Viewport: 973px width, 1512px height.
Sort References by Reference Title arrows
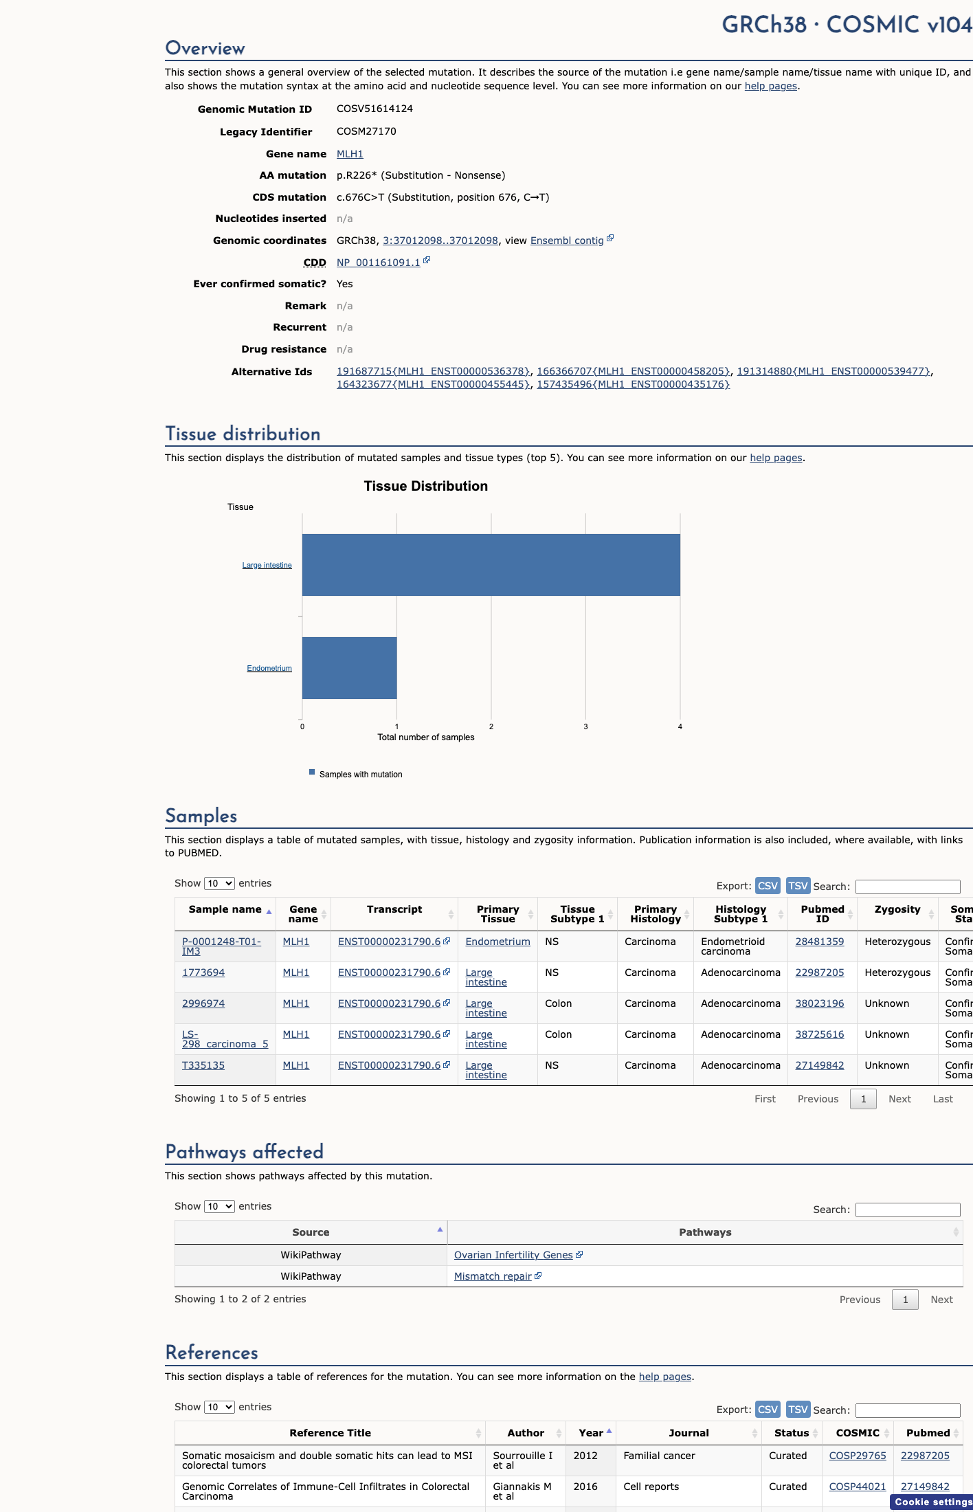(478, 1433)
